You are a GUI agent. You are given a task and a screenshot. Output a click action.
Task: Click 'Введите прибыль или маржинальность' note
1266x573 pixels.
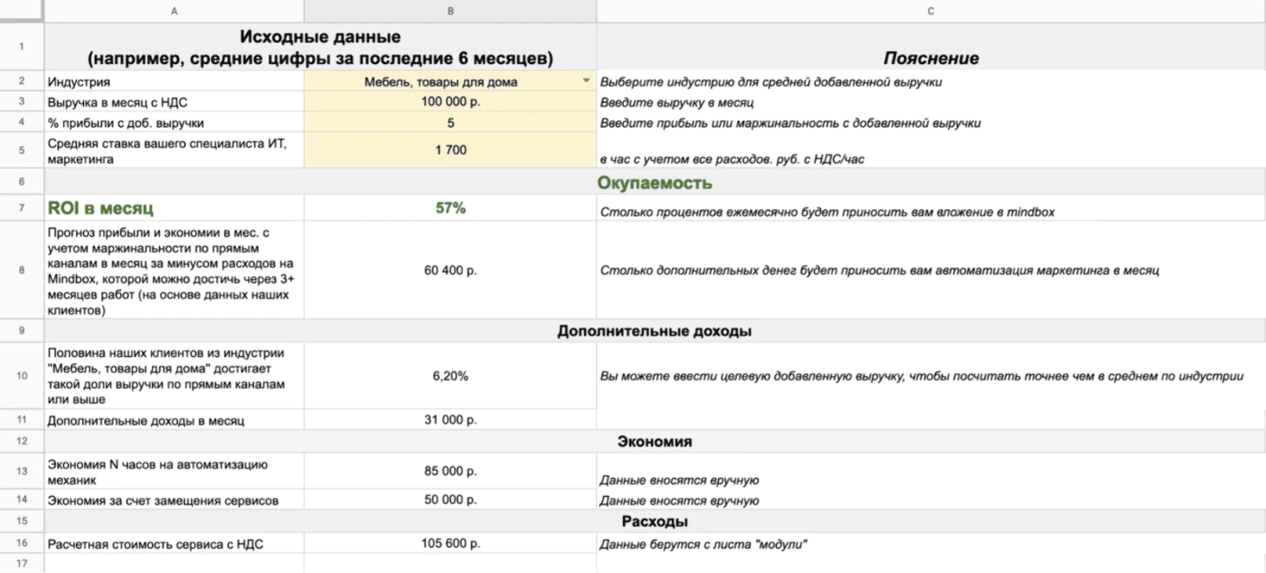tap(790, 123)
